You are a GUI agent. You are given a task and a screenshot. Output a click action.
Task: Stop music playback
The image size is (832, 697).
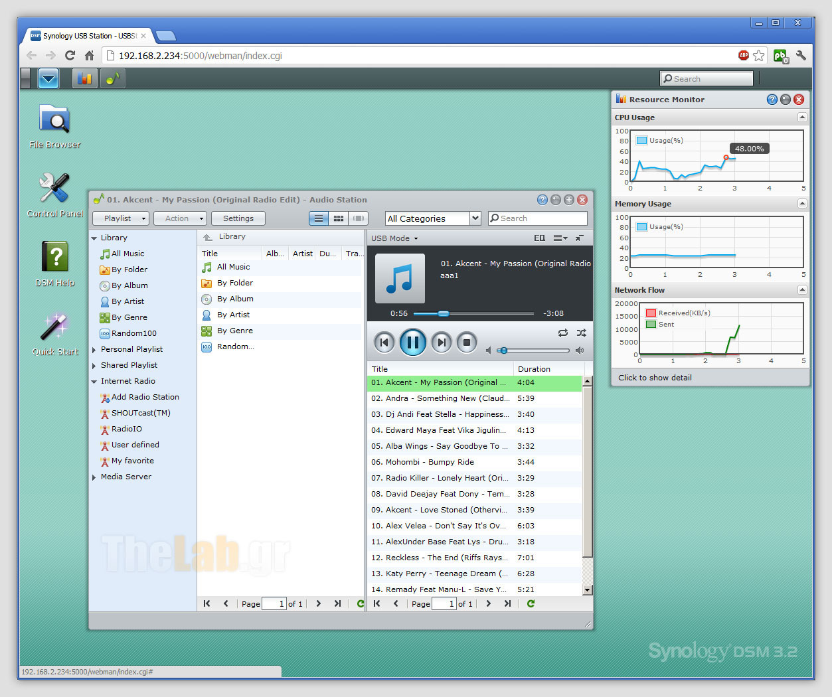(467, 343)
